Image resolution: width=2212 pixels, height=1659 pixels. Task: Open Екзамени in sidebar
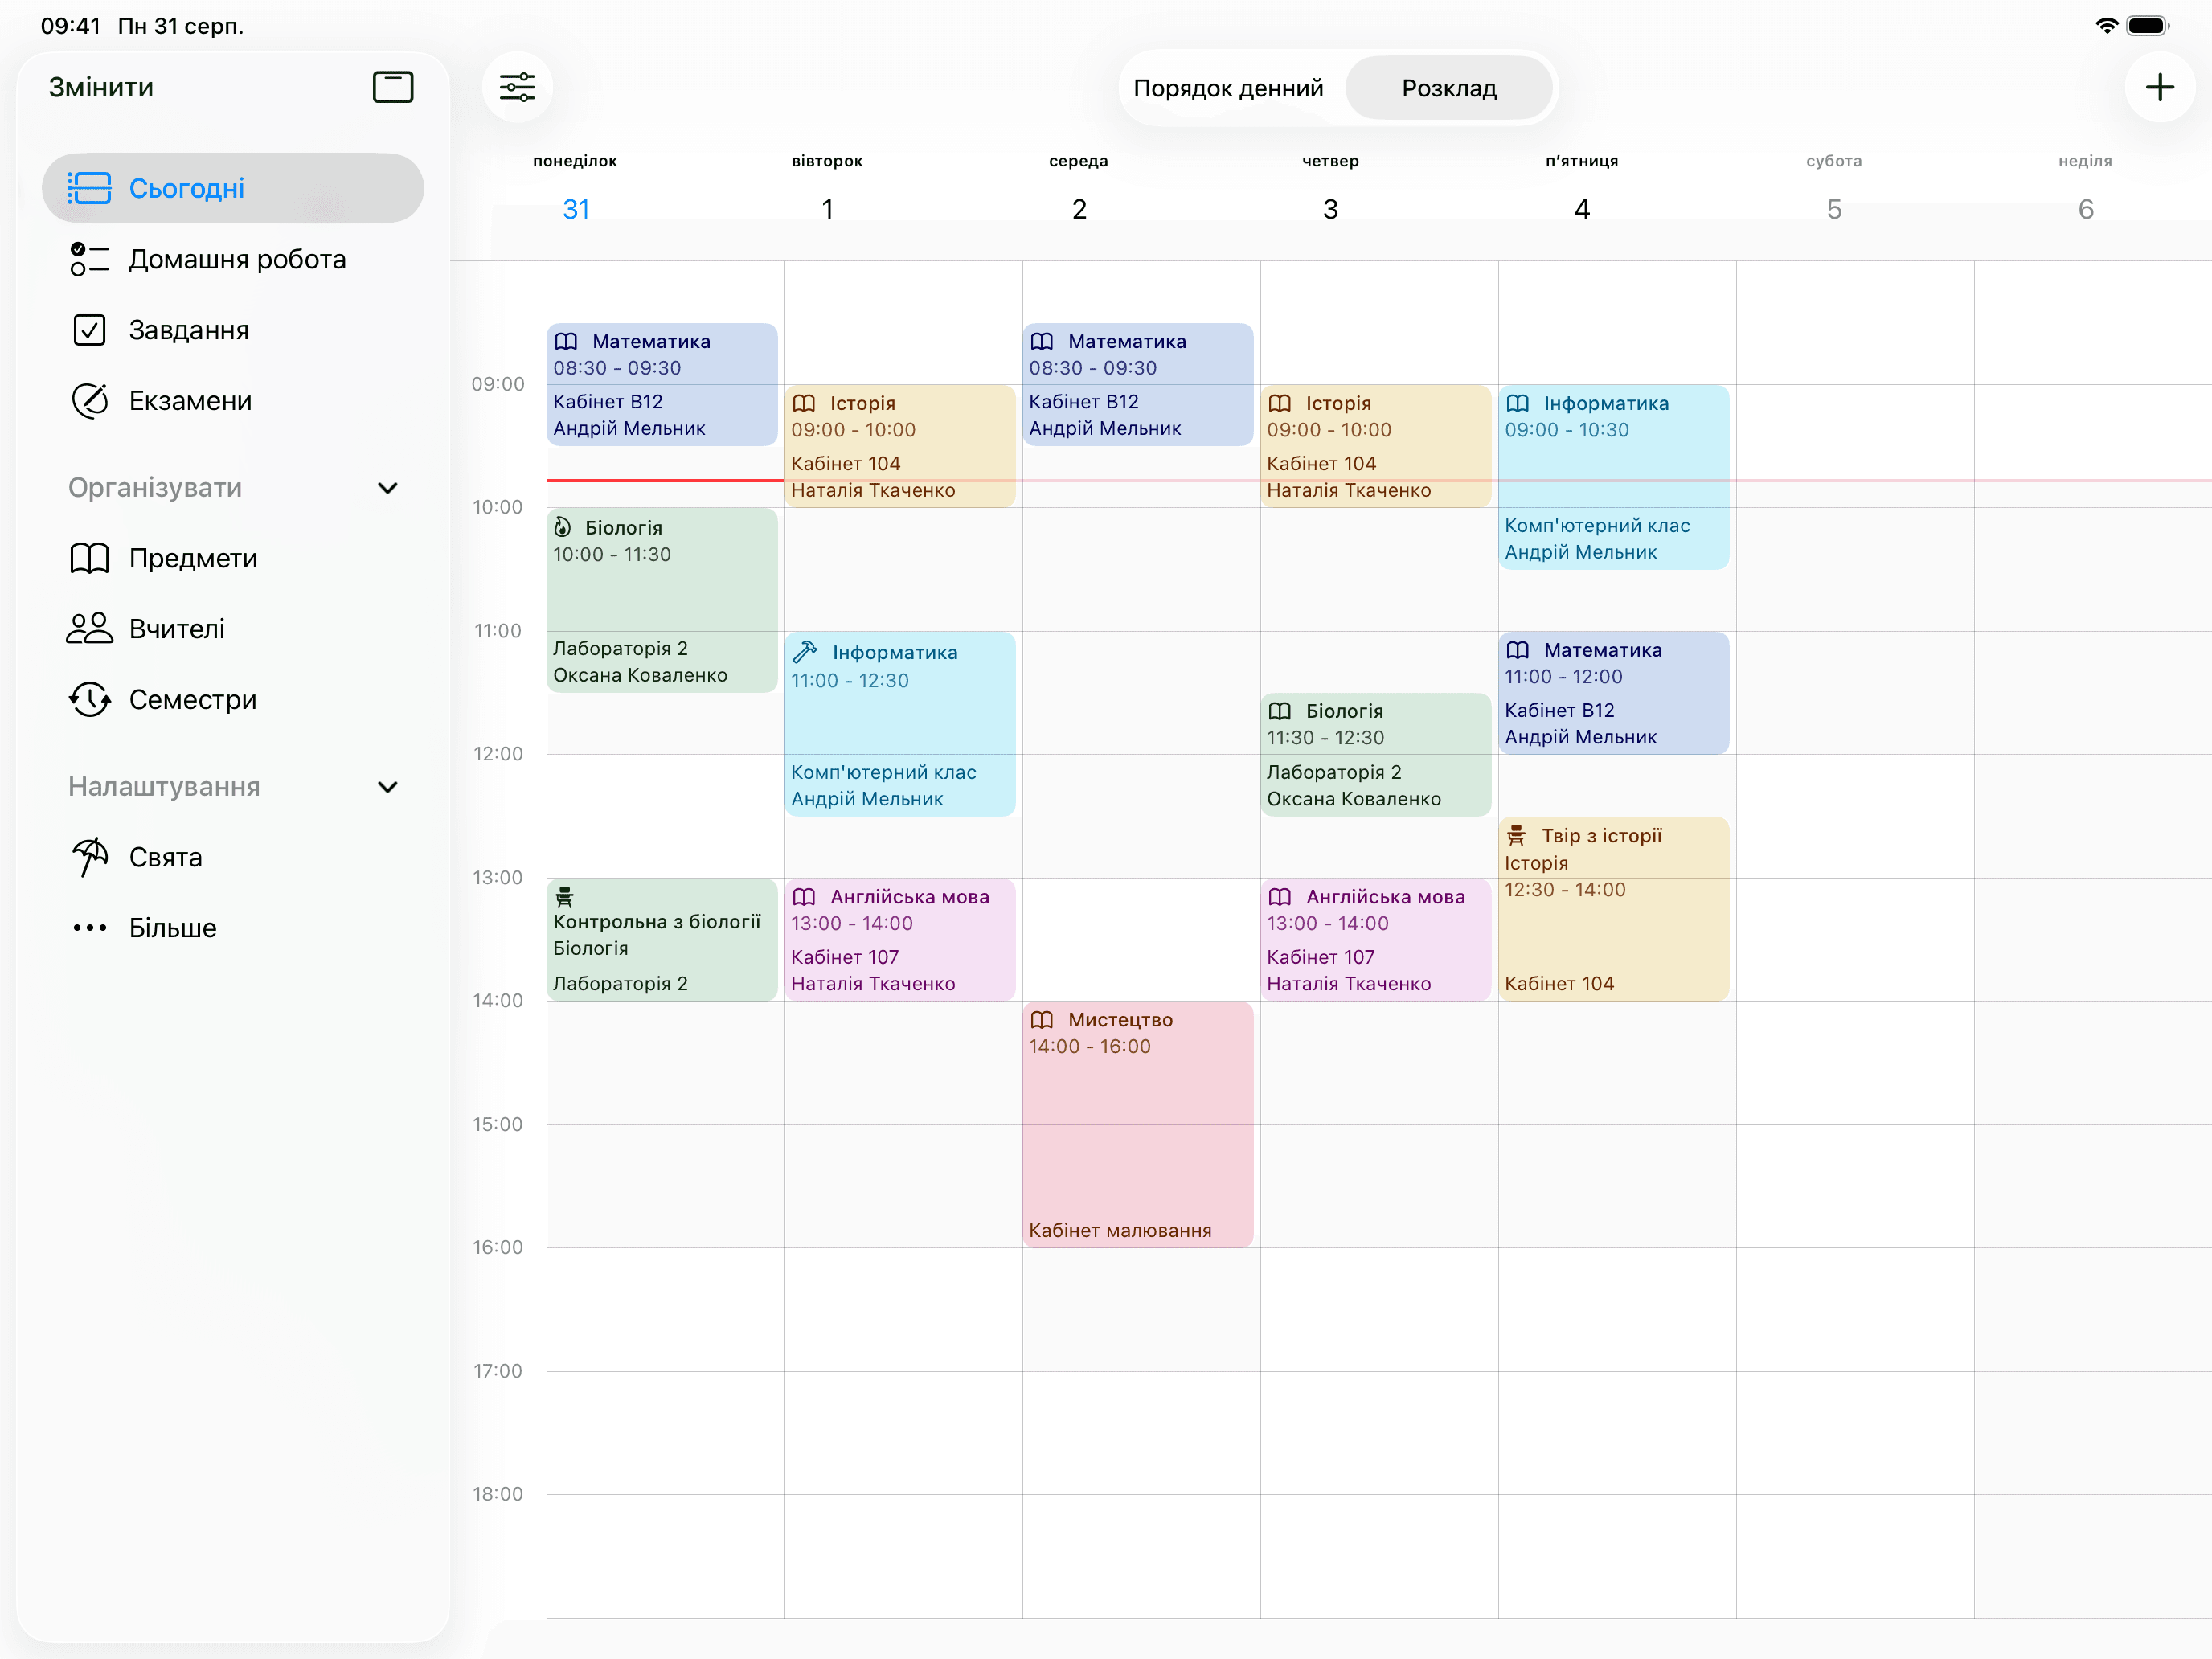(x=233, y=401)
